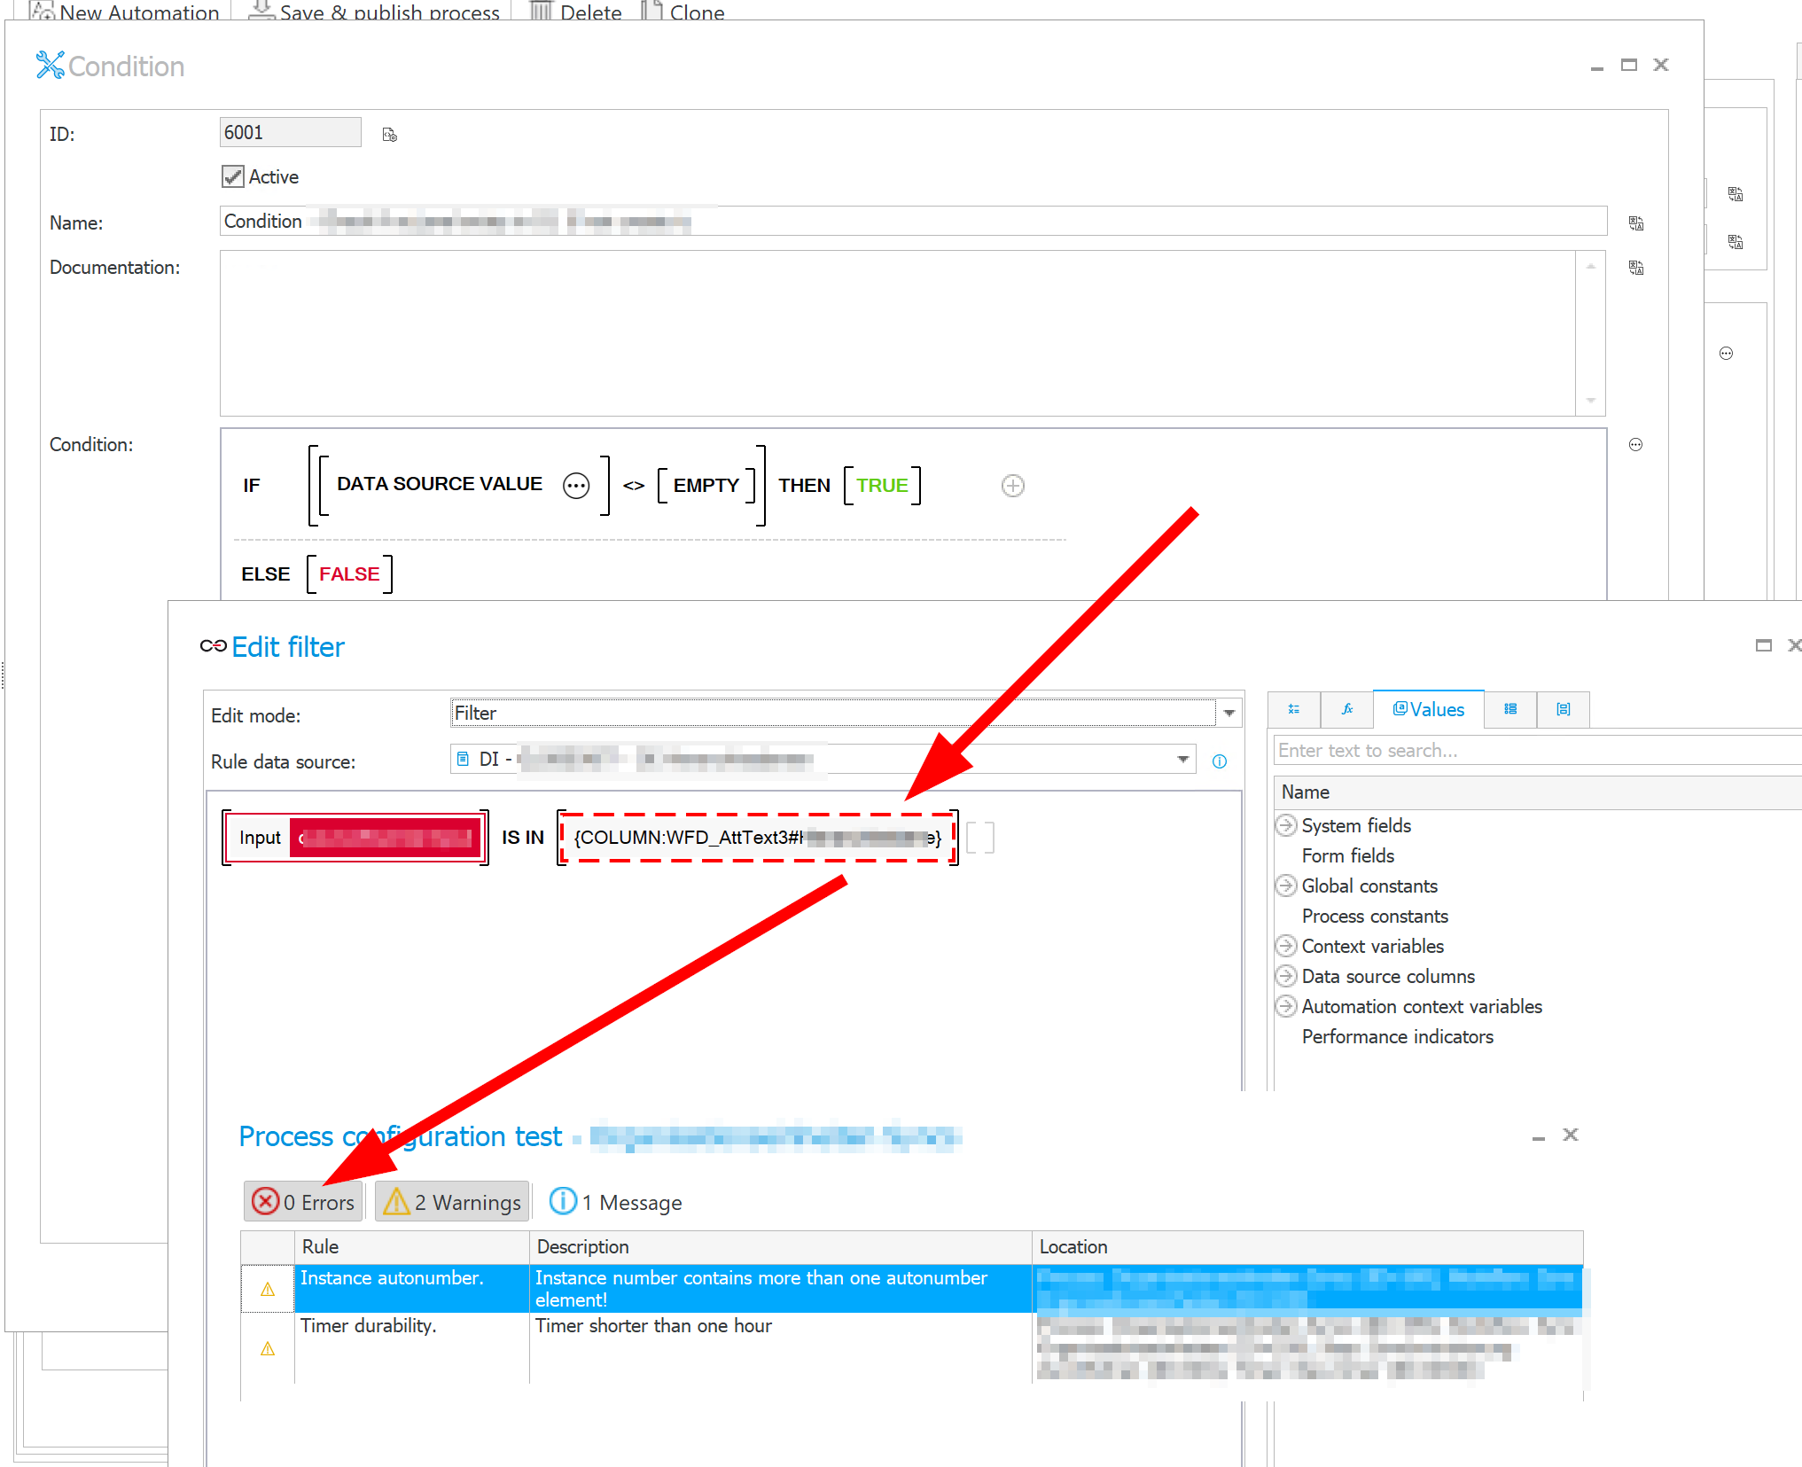The image size is (1802, 1467).
Task: Click the icon next to ID field
Action: coord(389,135)
